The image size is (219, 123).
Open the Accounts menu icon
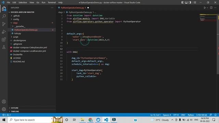click(4, 101)
